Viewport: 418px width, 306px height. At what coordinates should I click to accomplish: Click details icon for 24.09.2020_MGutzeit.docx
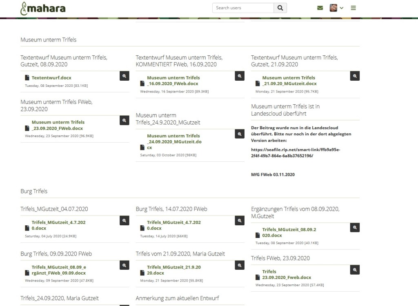pos(240,134)
